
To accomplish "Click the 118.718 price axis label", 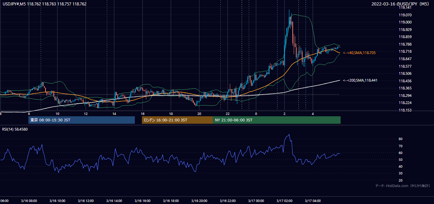I will pos(404,51).
